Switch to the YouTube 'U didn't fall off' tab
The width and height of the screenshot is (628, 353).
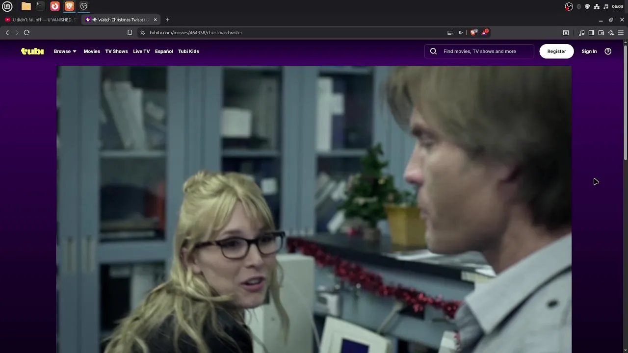point(41,20)
